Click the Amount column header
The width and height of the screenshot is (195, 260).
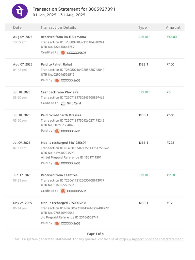coord(173,27)
